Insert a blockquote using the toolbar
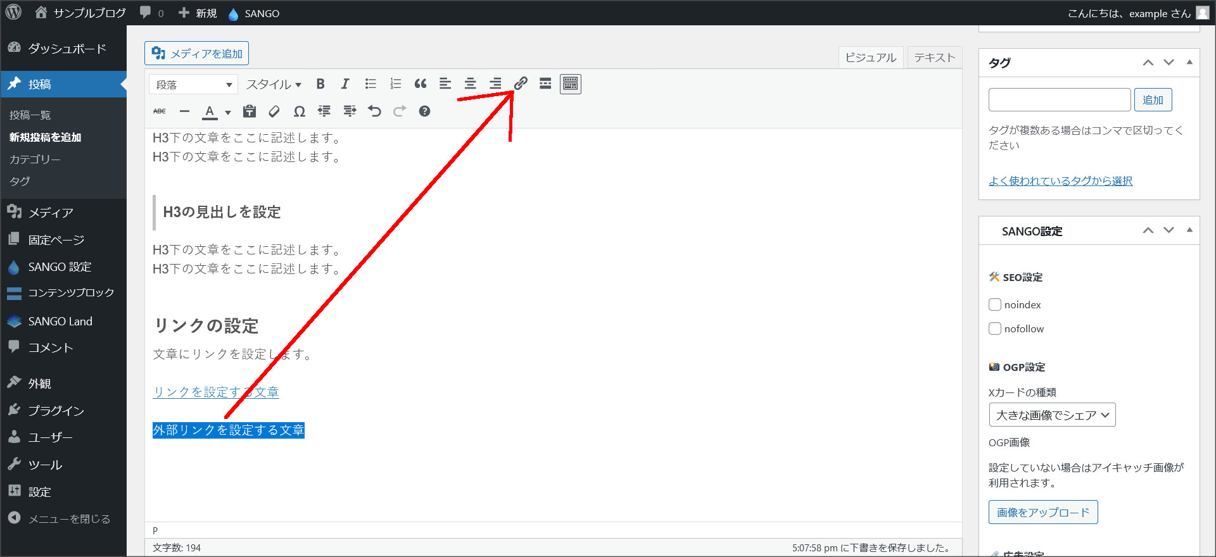 (421, 84)
